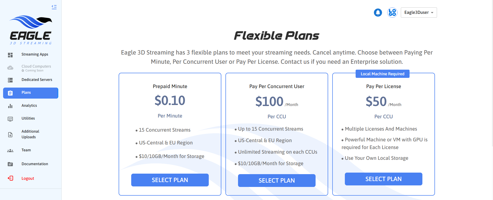The height and width of the screenshot is (200, 493).
Task: Click the round logo avatar icon
Action: 392,13
